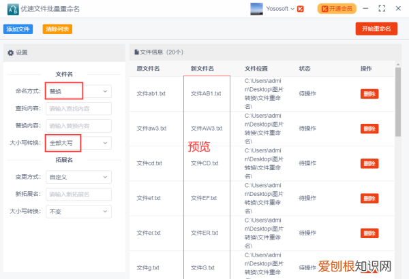Open the Yososoft account dropdown
This screenshot has width=409, height=279.
[x=292, y=9]
